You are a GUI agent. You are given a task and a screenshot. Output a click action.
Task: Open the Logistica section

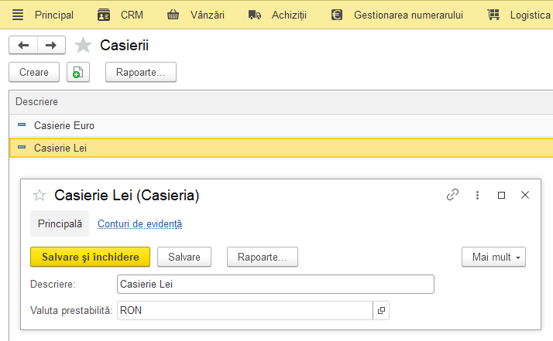pos(530,15)
